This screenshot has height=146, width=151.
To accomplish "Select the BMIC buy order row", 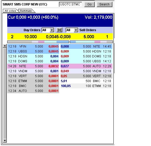I will point(33,86).
